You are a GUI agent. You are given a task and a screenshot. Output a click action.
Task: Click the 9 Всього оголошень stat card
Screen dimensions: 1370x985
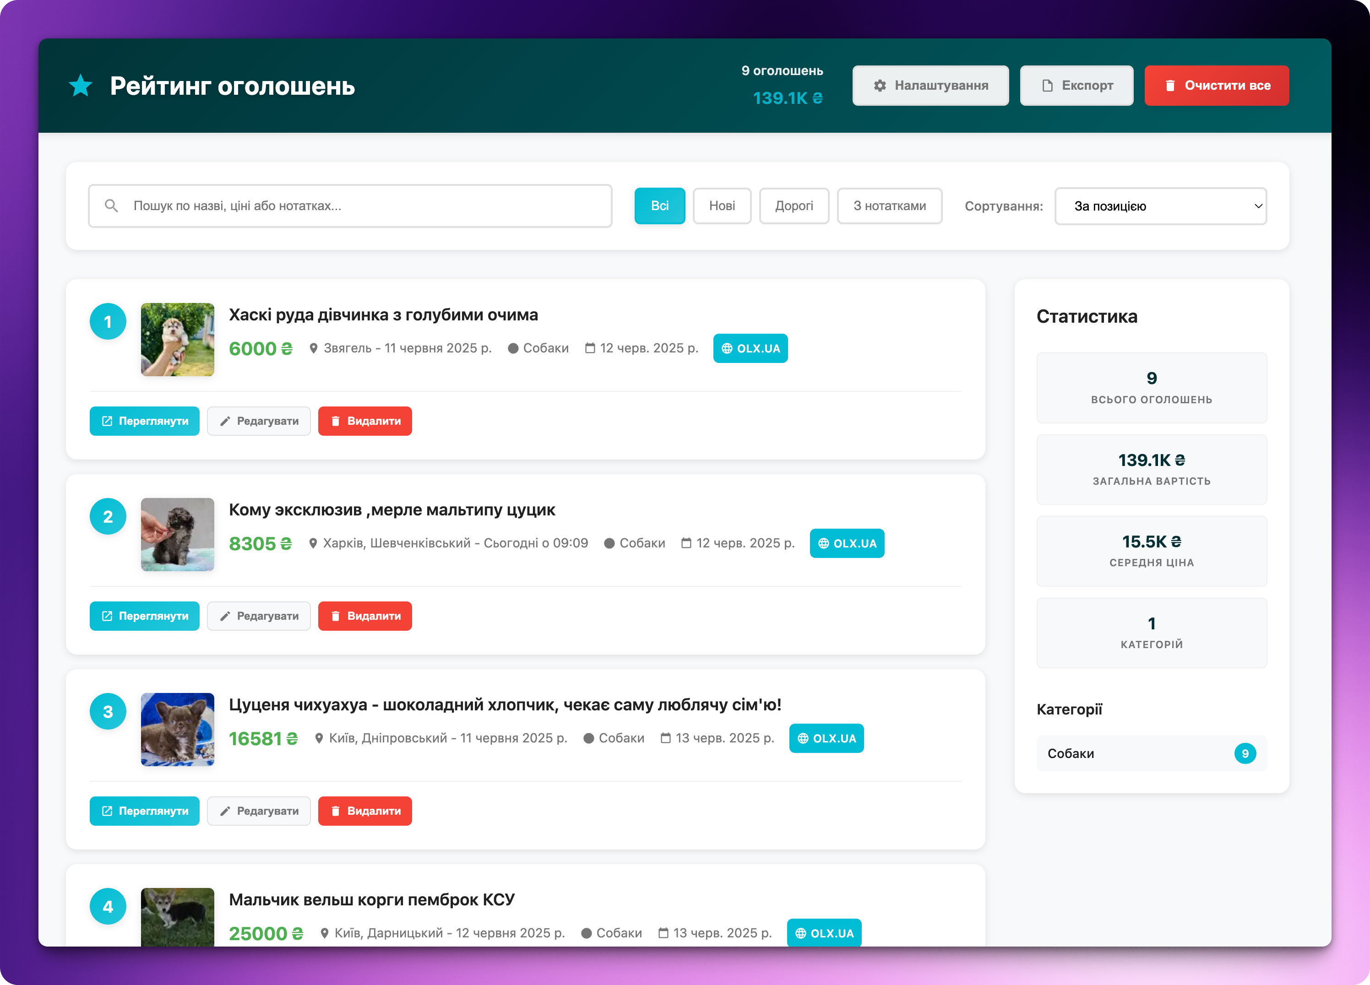coord(1151,388)
